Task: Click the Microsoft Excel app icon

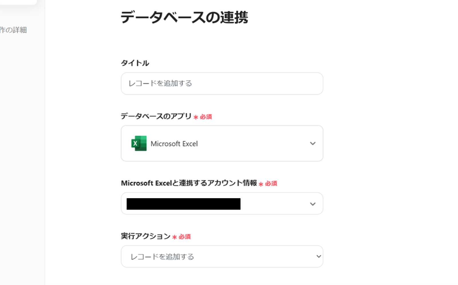Action: (139, 143)
